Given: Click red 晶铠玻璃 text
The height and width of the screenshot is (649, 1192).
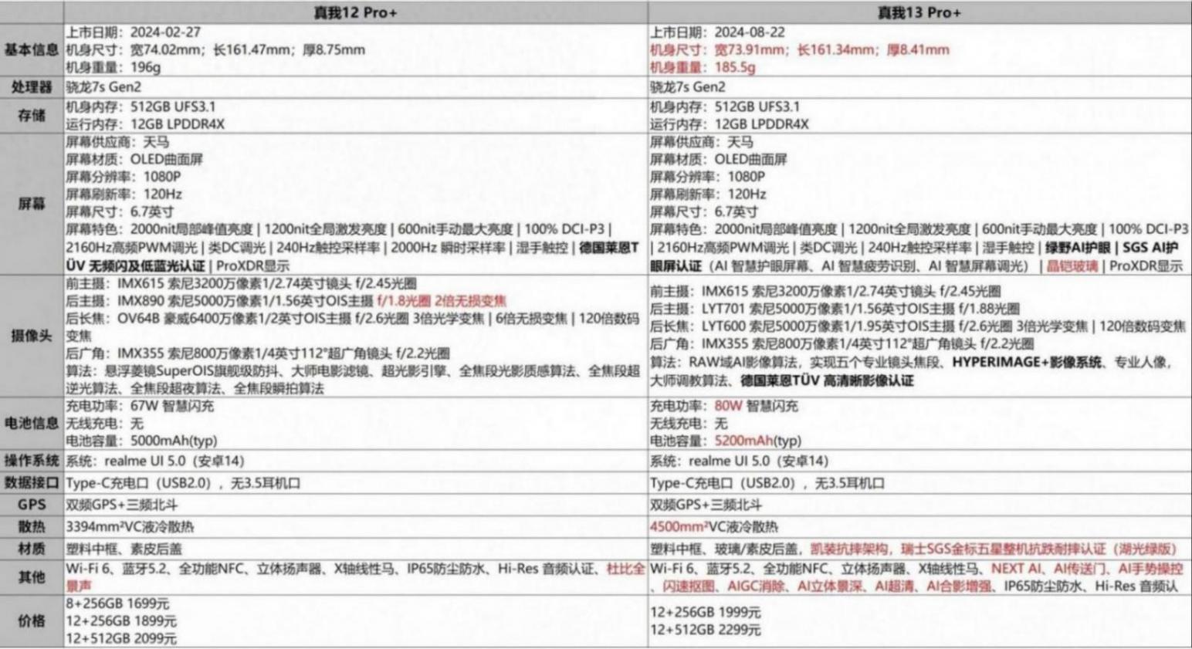Looking at the screenshot, I should click(x=1072, y=266).
